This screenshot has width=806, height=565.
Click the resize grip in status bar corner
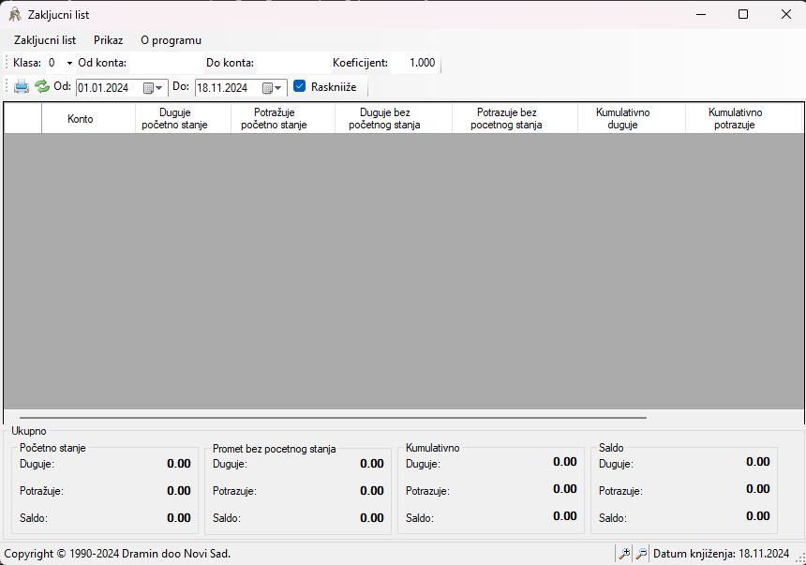[x=800, y=558]
